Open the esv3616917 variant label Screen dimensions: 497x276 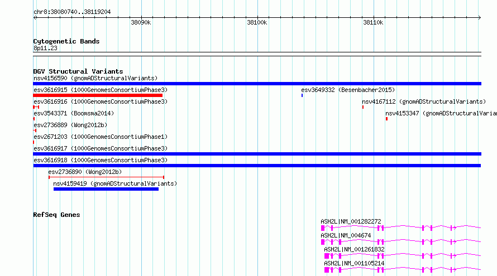click(x=101, y=148)
